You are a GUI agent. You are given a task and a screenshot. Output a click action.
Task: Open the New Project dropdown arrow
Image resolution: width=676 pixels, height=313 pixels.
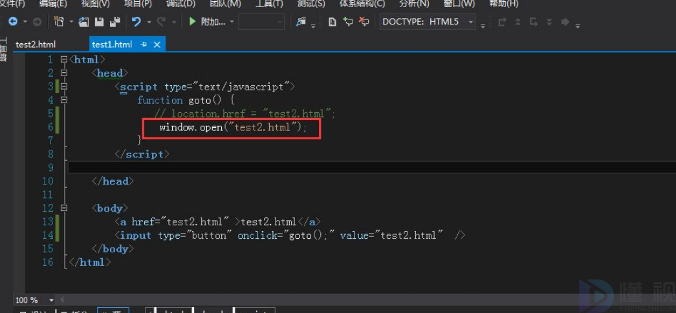coord(71,21)
